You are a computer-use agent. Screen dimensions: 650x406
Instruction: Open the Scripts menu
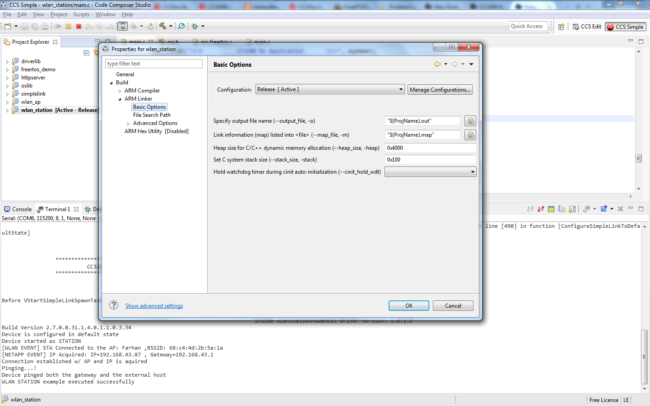81,14
